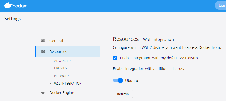Click the 'Configure which WSL 2 distros' description
Image resolution: width=226 pixels, height=101 pixels.
tap(167, 47)
